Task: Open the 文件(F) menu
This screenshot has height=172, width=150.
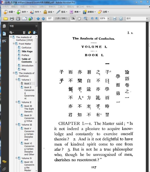Action: tap(5, 7)
